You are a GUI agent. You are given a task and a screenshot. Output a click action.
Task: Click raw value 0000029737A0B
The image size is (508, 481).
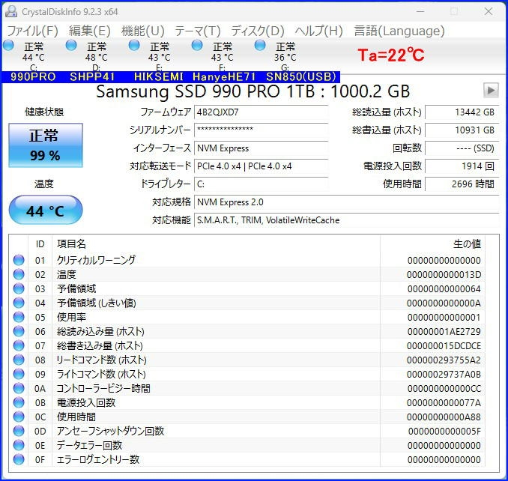click(x=444, y=374)
